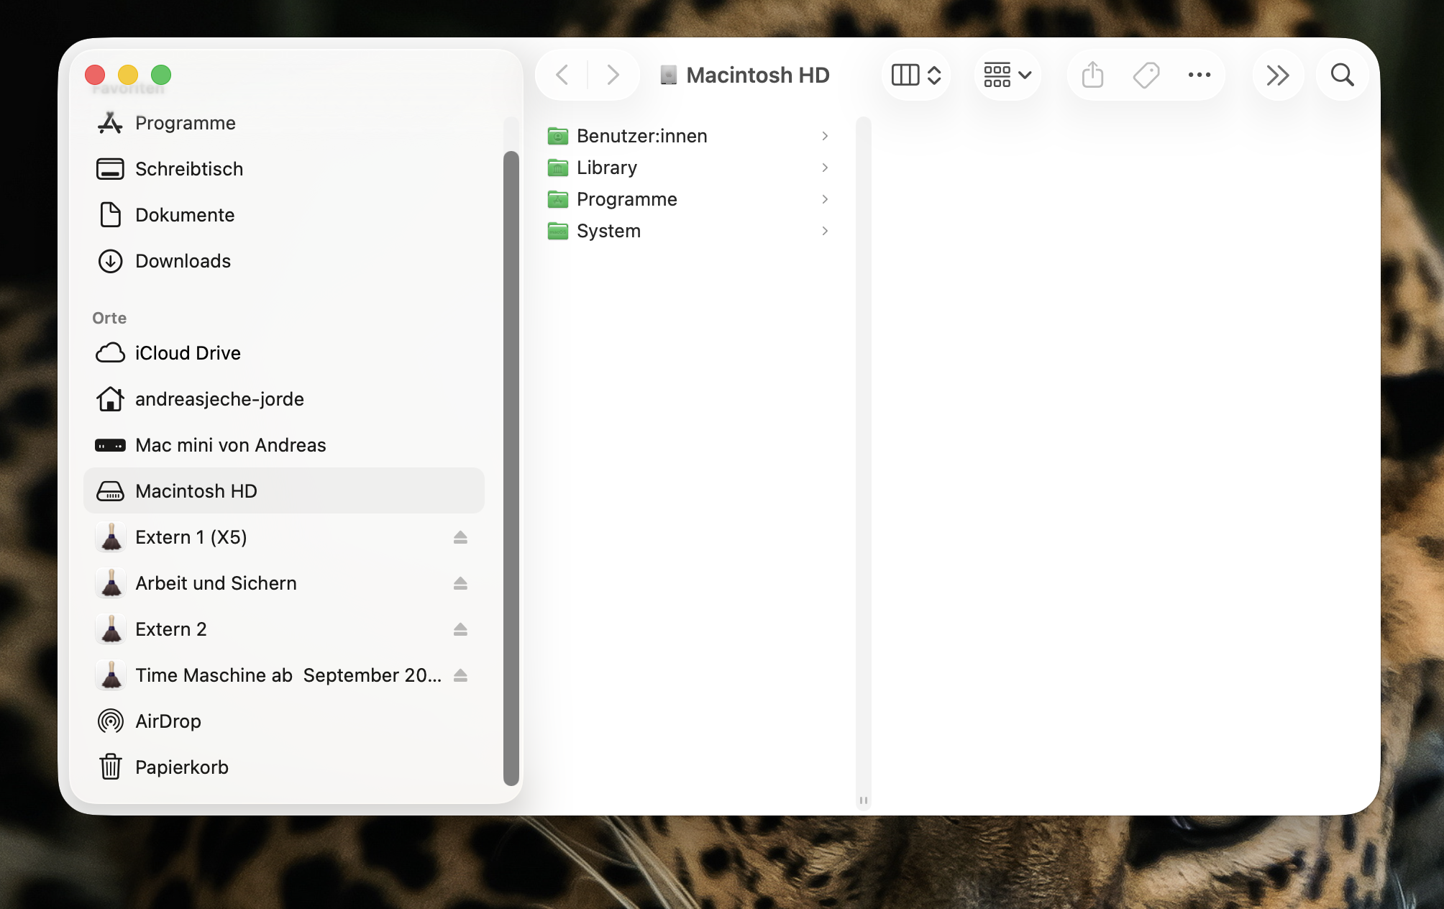The width and height of the screenshot is (1444, 909).
Task: Show more toolbar items with double chevron
Action: pyautogui.click(x=1277, y=75)
